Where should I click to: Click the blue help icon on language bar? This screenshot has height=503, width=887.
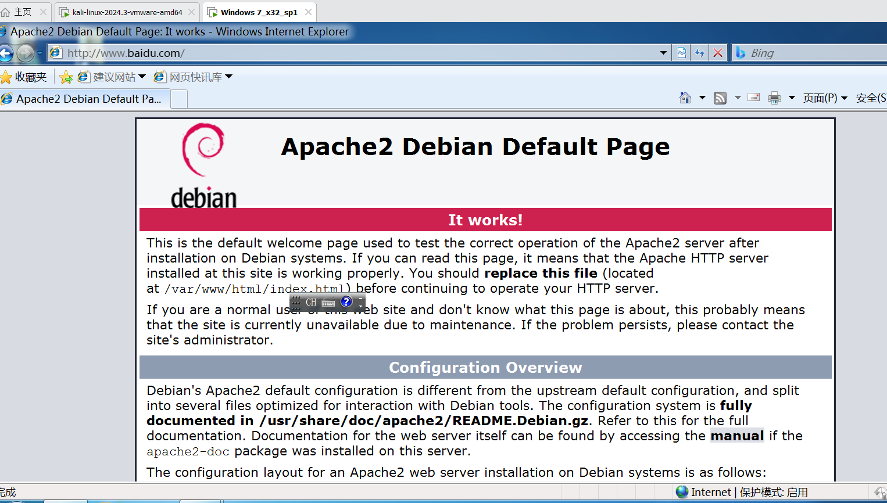pos(346,301)
